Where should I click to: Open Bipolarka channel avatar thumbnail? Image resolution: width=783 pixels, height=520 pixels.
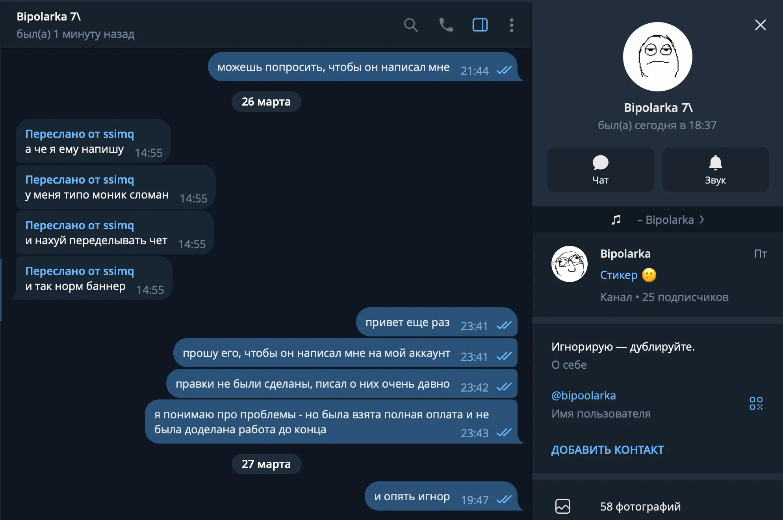(570, 264)
